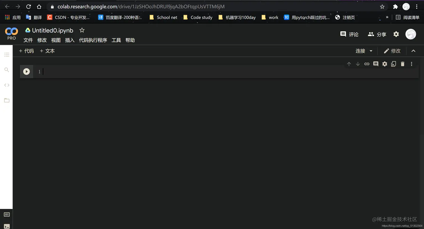This screenshot has height=229, width=424.
Task: Open Colab settings gear in header
Action: 396,34
